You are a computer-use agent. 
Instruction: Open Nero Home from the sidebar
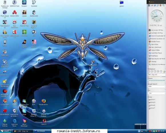(x=153, y=44)
